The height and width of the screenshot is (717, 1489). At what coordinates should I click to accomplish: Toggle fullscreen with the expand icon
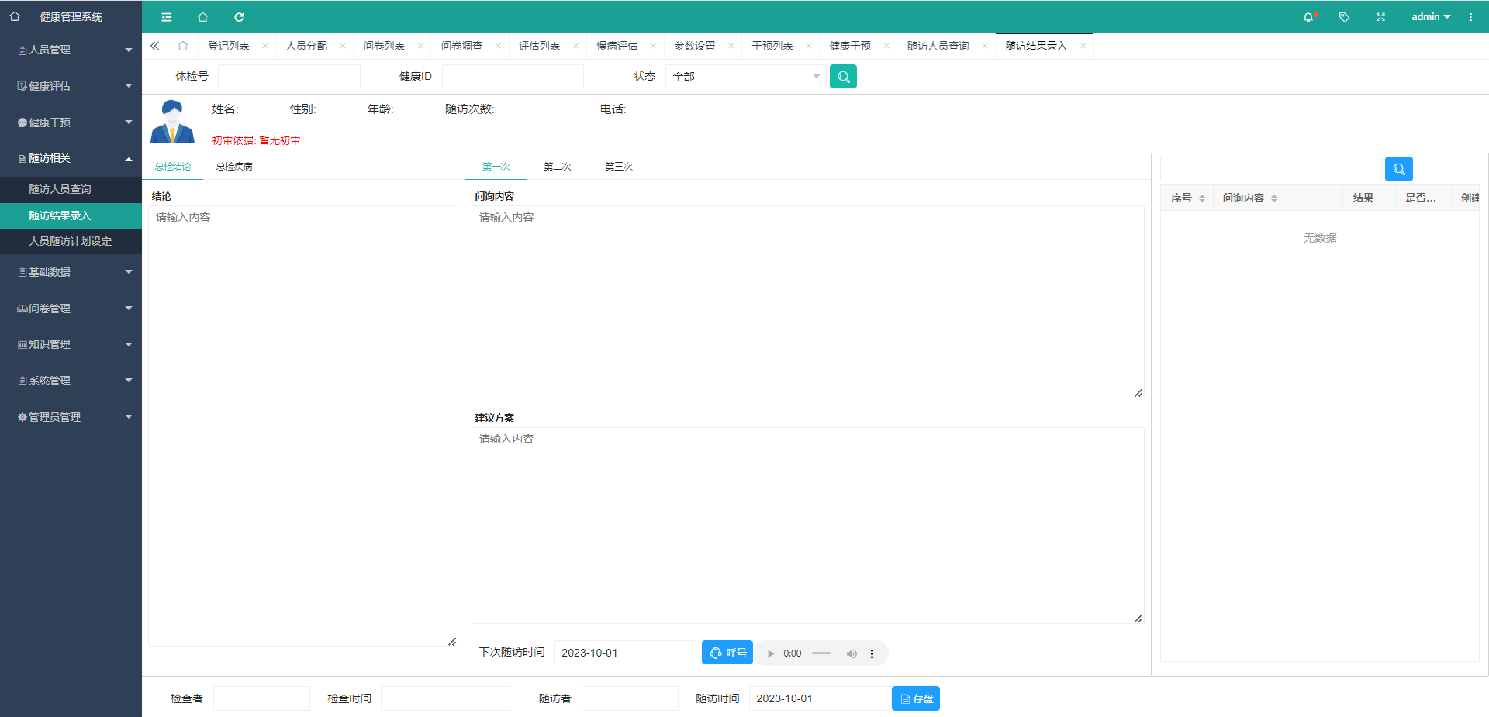(1380, 17)
